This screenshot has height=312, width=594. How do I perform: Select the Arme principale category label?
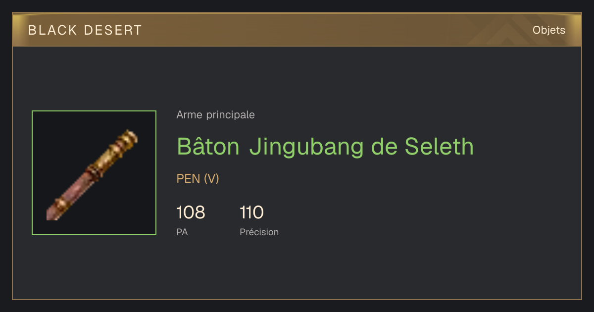pyautogui.click(x=216, y=115)
